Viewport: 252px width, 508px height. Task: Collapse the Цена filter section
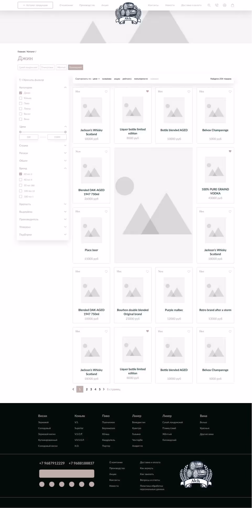pyautogui.click(x=65, y=126)
